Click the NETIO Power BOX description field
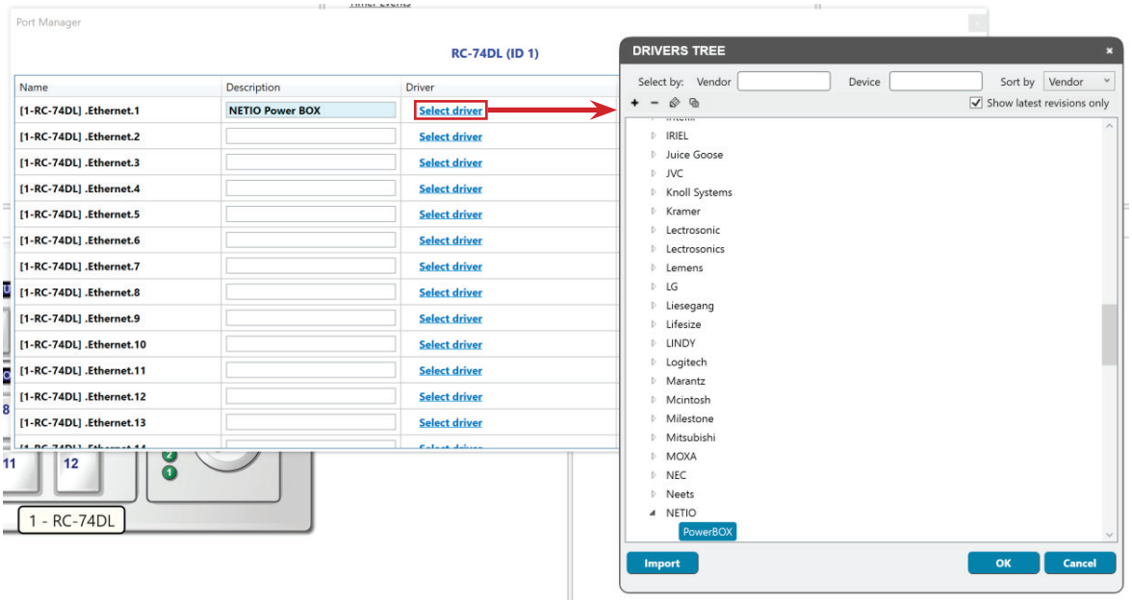Viewport: 1132px width, 602px height. (310, 111)
